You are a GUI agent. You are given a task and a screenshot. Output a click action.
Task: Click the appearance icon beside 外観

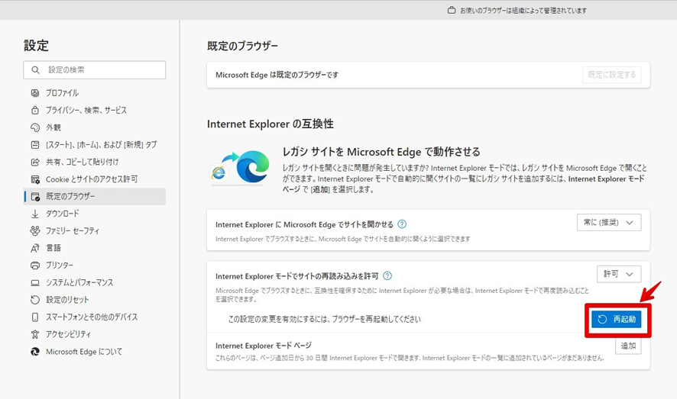point(35,127)
